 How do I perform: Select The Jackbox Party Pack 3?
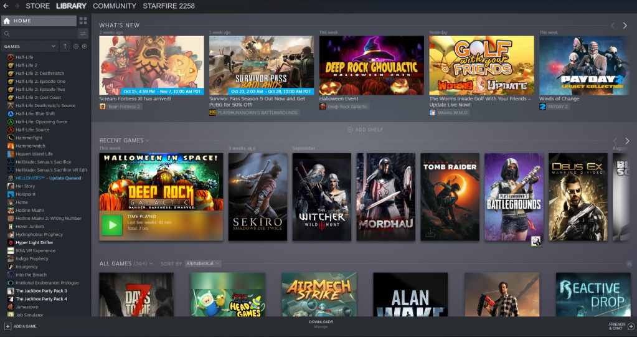coord(41,291)
